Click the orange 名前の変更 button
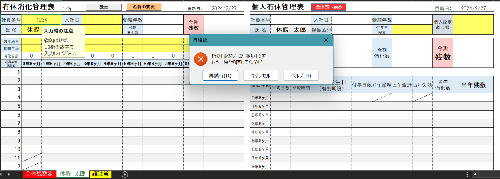500x179 pixels. [x=144, y=7]
